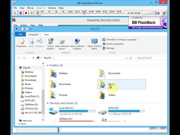The width and height of the screenshot is (180, 135).
Task: Open the quick access toolbar customize dropdown
Action: (31, 29)
